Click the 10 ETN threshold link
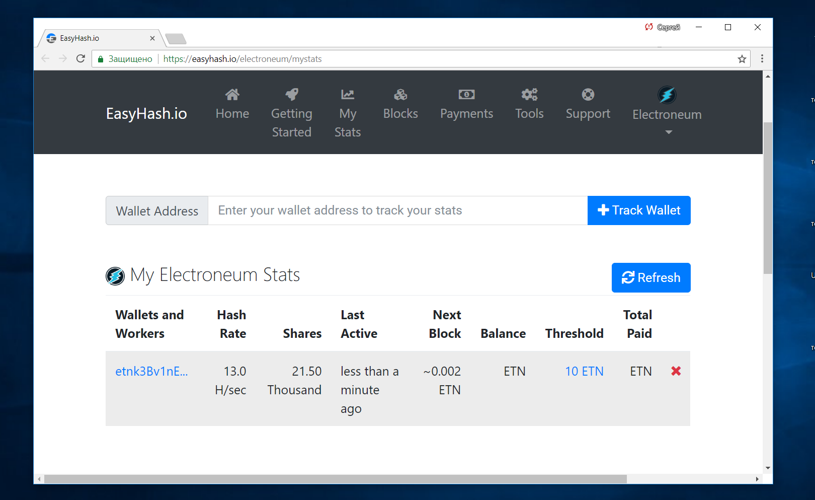The width and height of the screenshot is (815, 500). 584,372
